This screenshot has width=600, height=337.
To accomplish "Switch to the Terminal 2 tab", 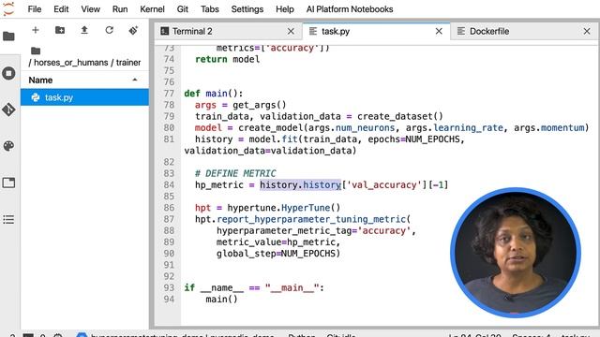I will pyautogui.click(x=229, y=31).
